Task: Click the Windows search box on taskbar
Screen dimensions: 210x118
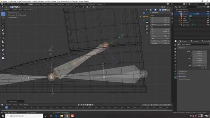Action: (24, 116)
